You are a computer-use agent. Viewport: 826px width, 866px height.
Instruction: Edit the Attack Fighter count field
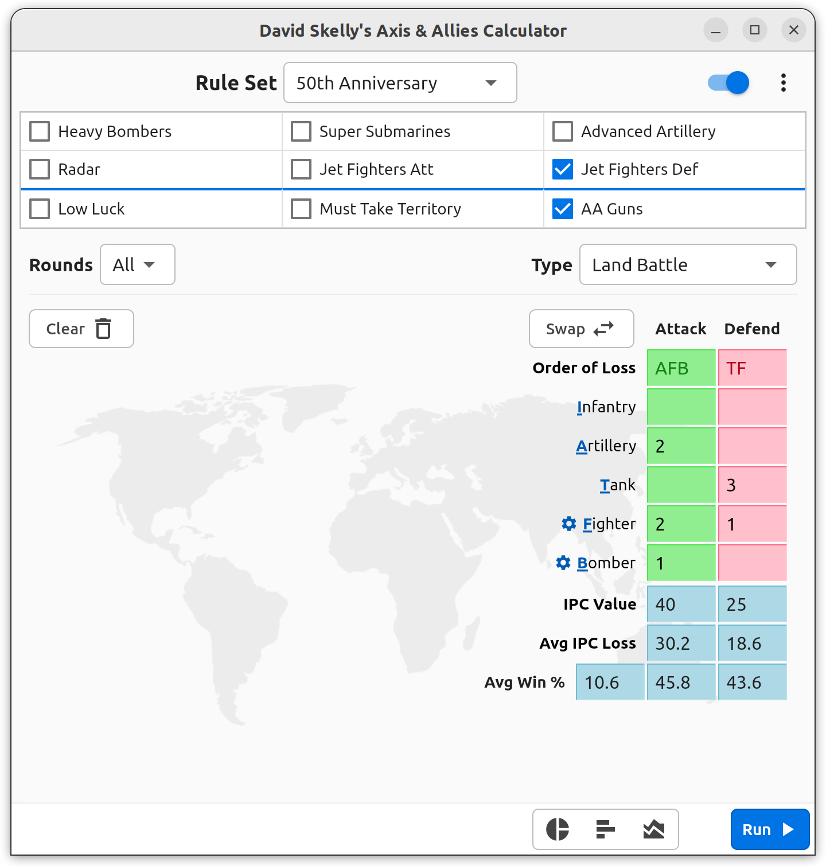tap(681, 524)
